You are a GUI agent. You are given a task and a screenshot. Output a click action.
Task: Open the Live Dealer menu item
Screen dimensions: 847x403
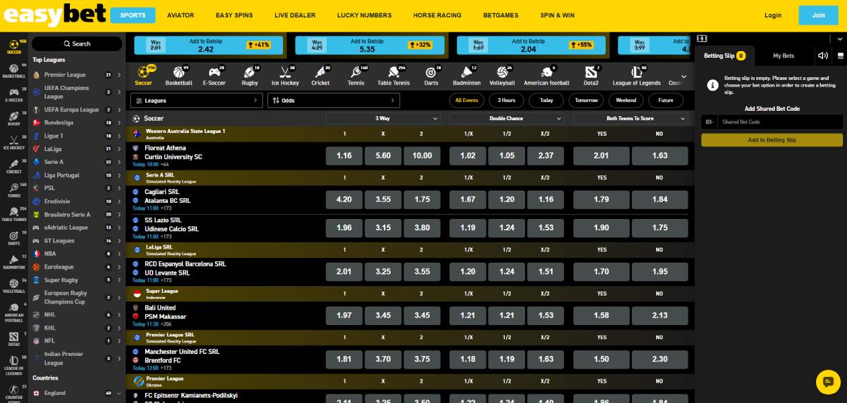pyautogui.click(x=295, y=15)
